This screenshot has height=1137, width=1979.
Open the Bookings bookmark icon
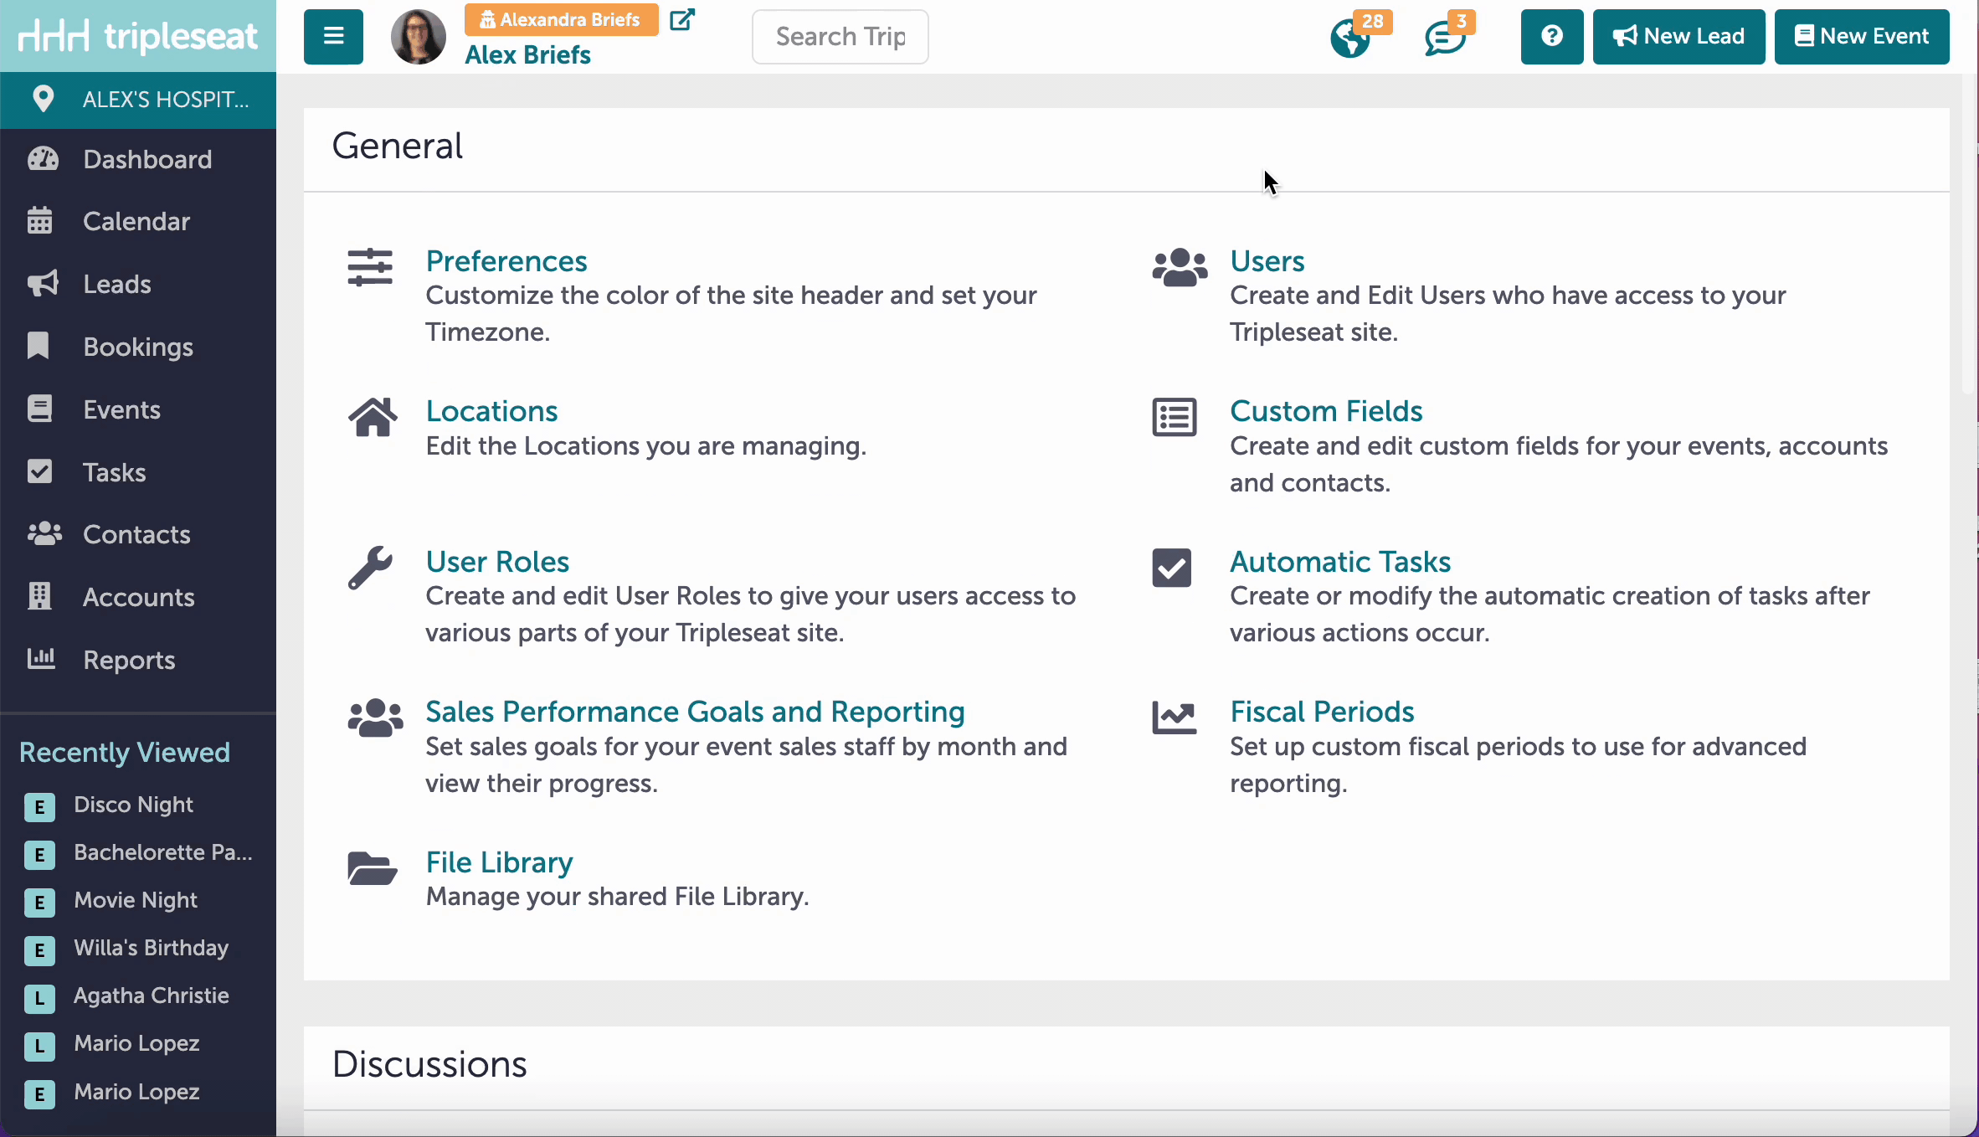[39, 347]
